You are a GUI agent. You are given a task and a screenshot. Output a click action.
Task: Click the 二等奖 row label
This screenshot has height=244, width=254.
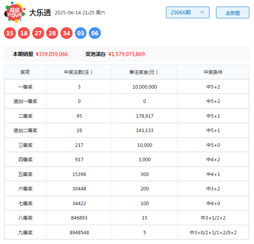[x=26, y=116]
